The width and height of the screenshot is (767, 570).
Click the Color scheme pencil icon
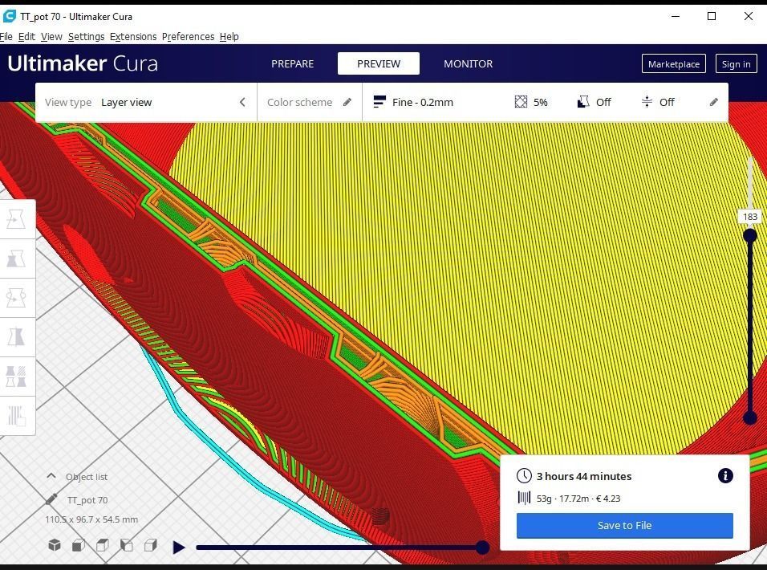coord(347,102)
